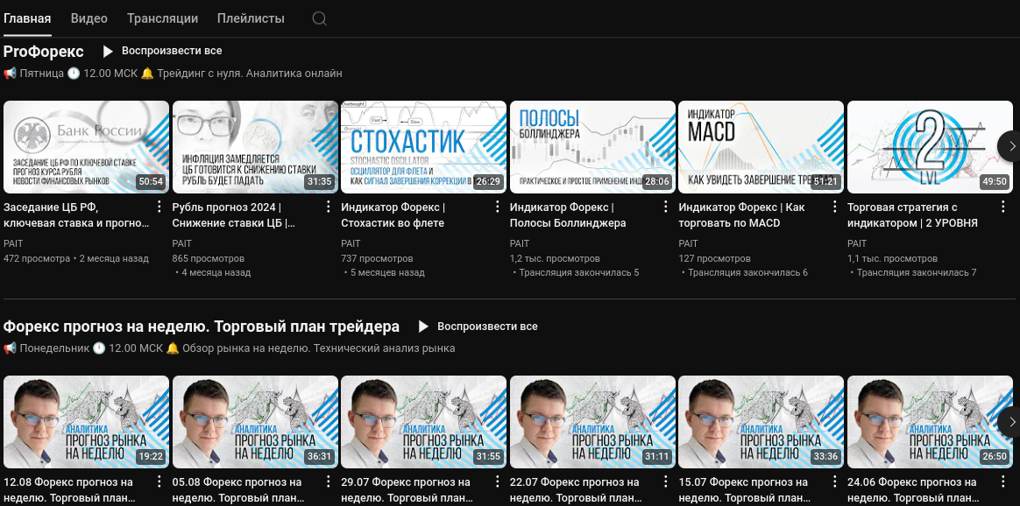Viewport: 1020px width, 506px height.
Task: Open options menu on the 2 УРОВНЯ strategy video
Action: coord(1002,205)
